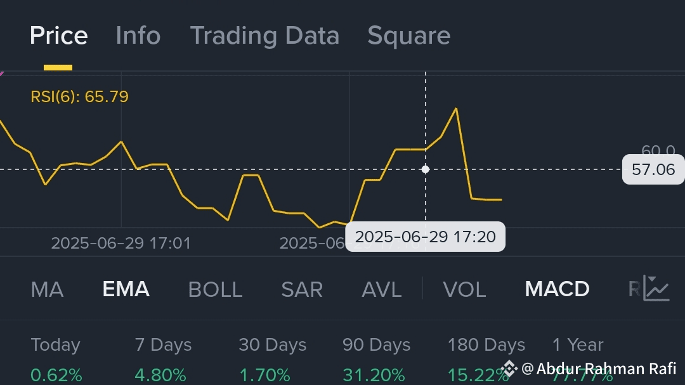Switch to the Info tab
Viewport: 685px width, 385px height.
(x=138, y=36)
